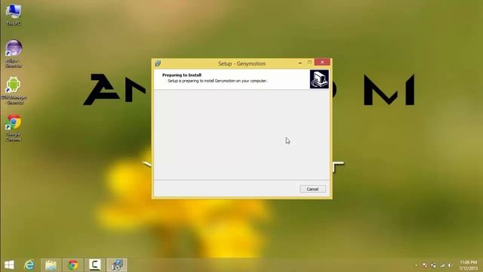Select the Eclipse shortcut on desktop

point(14,54)
